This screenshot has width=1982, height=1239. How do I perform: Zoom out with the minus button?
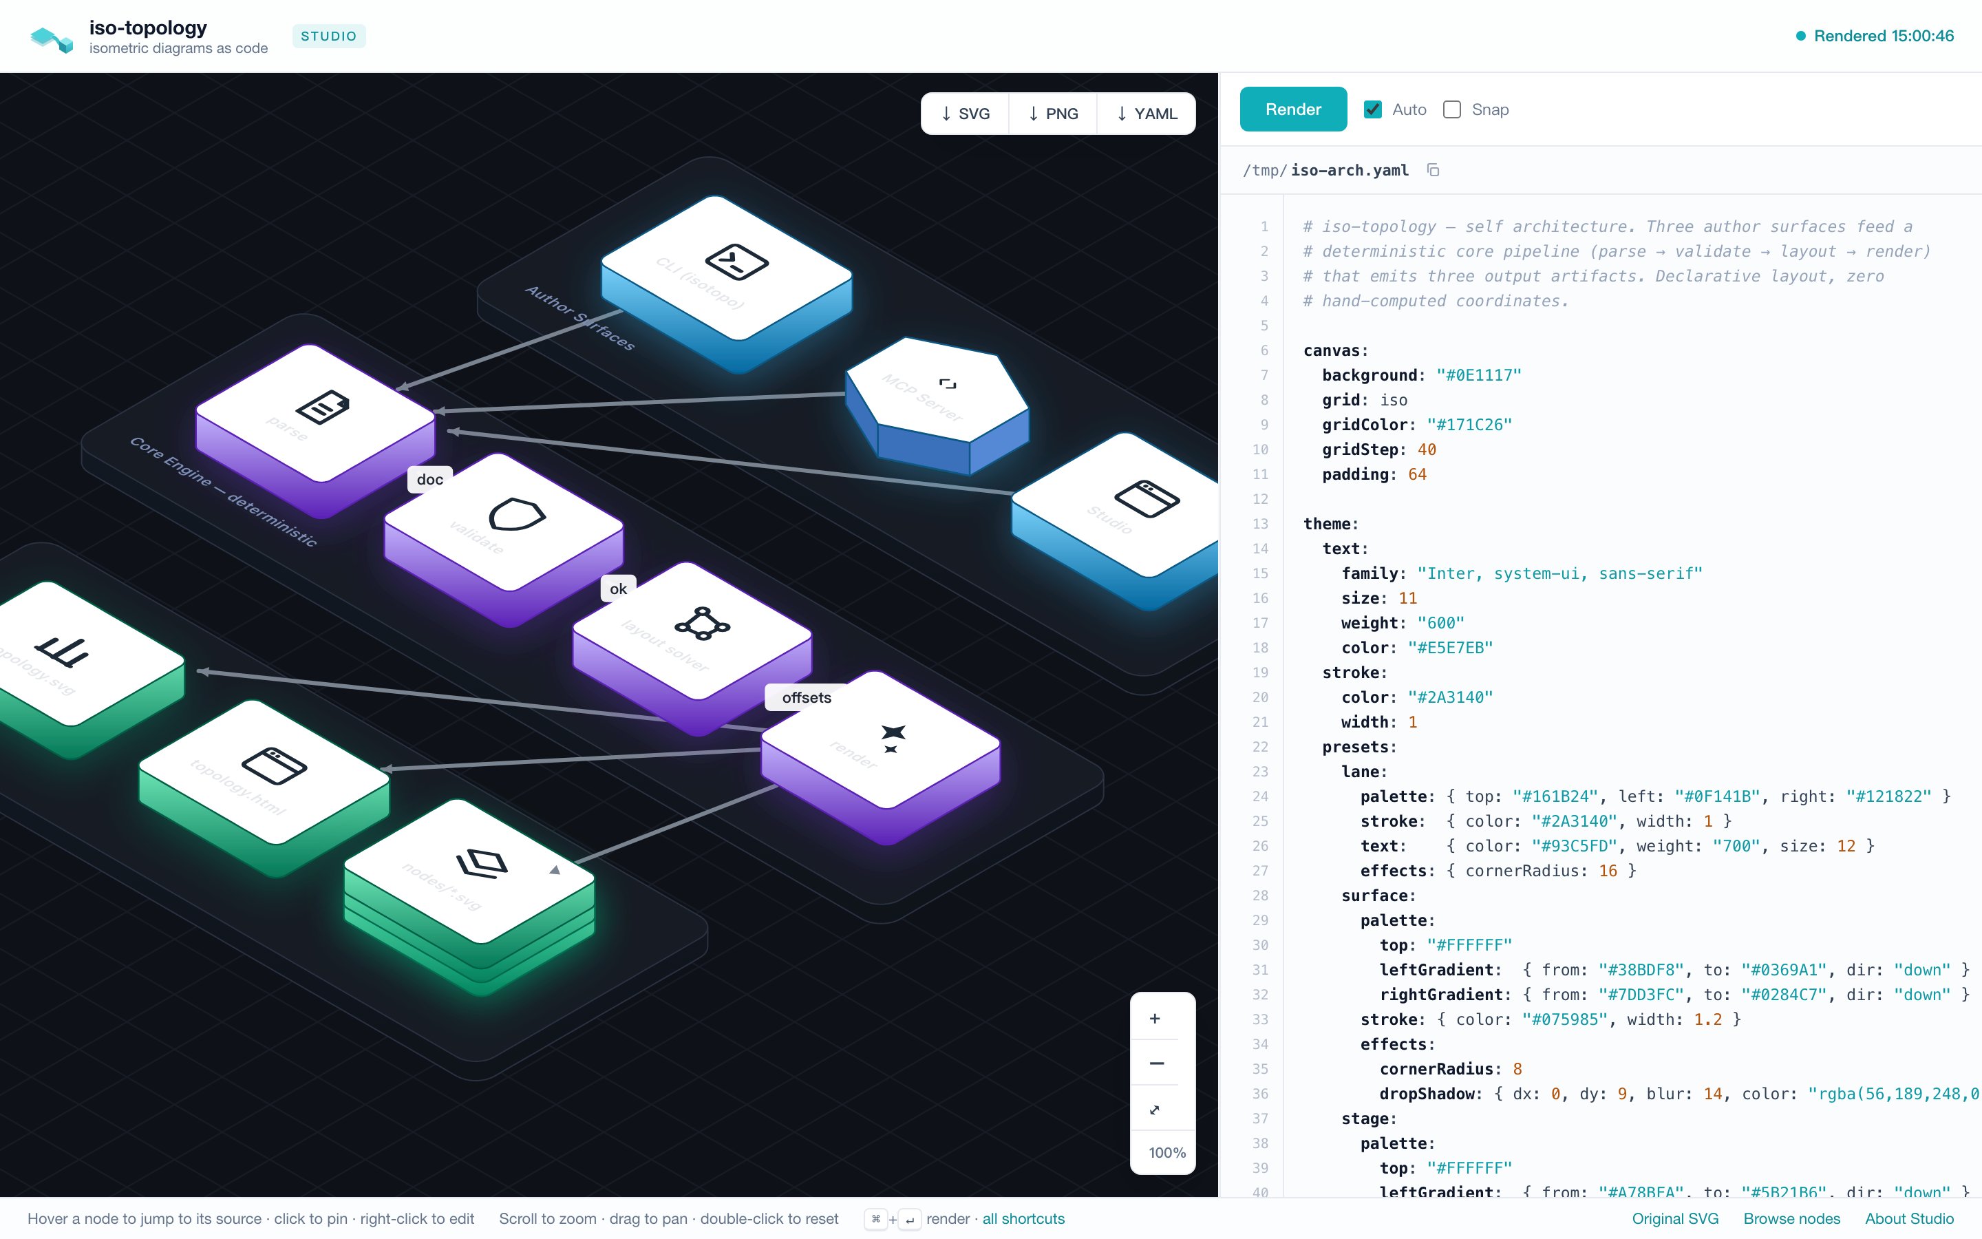coord(1155,1063)
